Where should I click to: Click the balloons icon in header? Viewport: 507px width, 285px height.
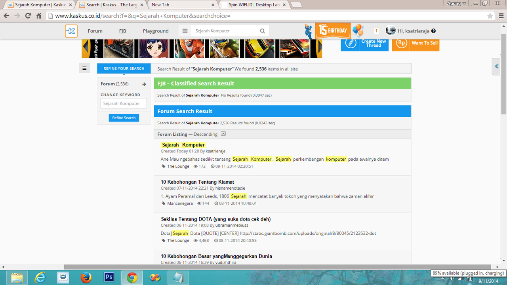point(358,30)
